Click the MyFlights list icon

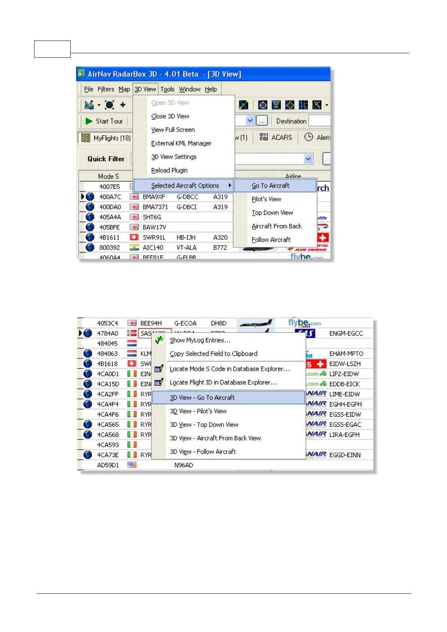tap(86, 138)
